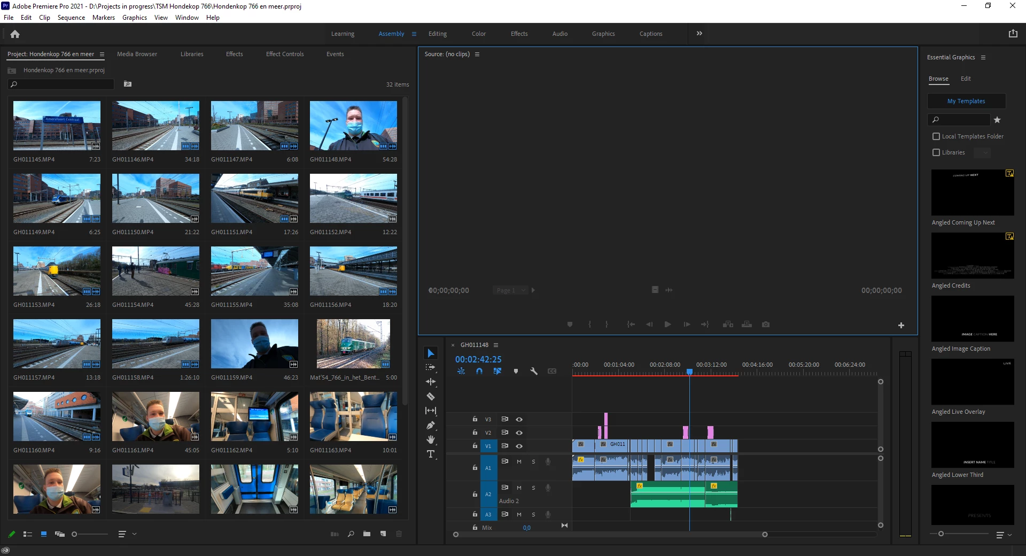Select the Slip tool

pos(431,411)
